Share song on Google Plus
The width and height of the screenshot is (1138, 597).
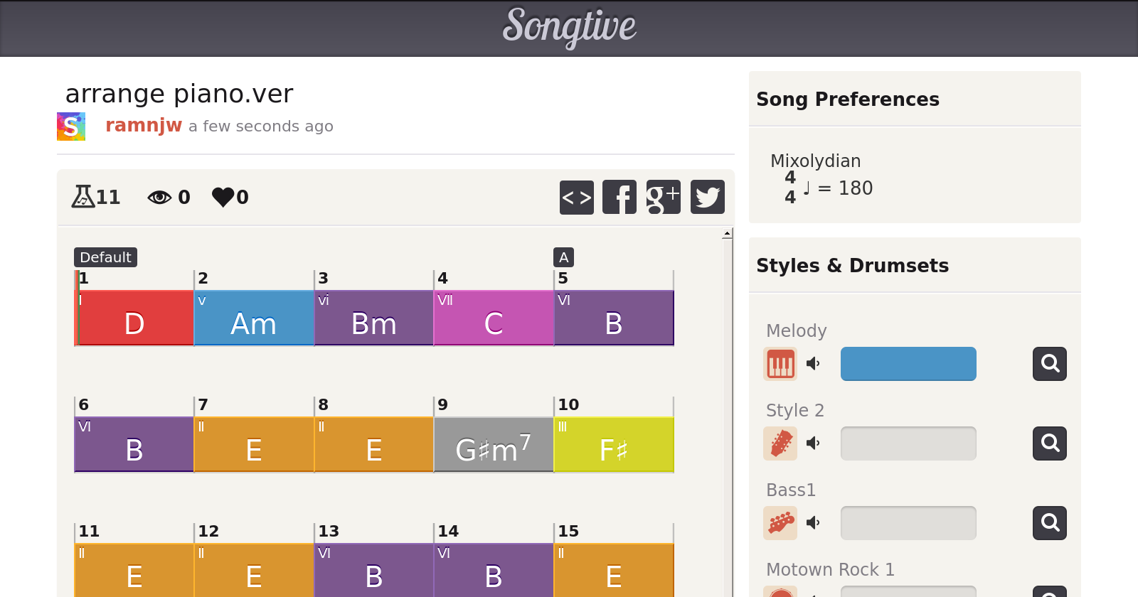coord(663,197)
